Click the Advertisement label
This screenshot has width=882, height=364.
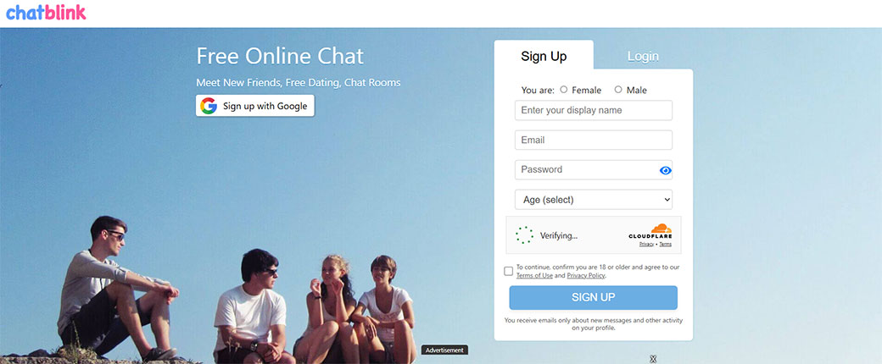(x=444, y=350)
